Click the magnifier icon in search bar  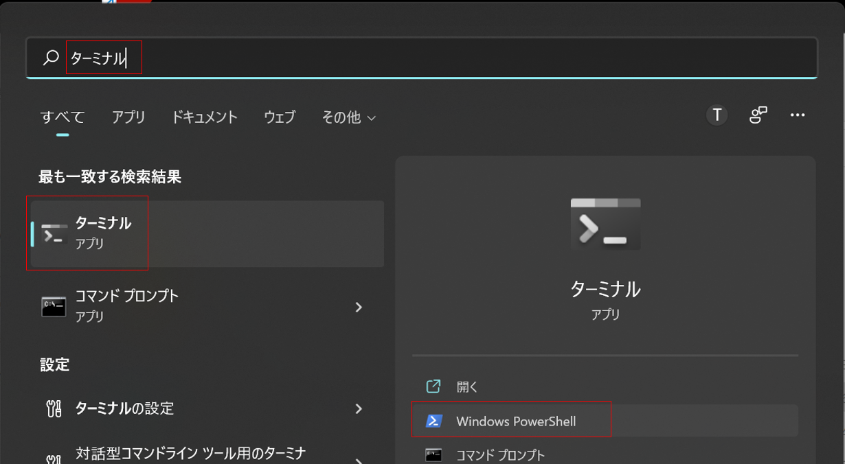coord(47,58)
